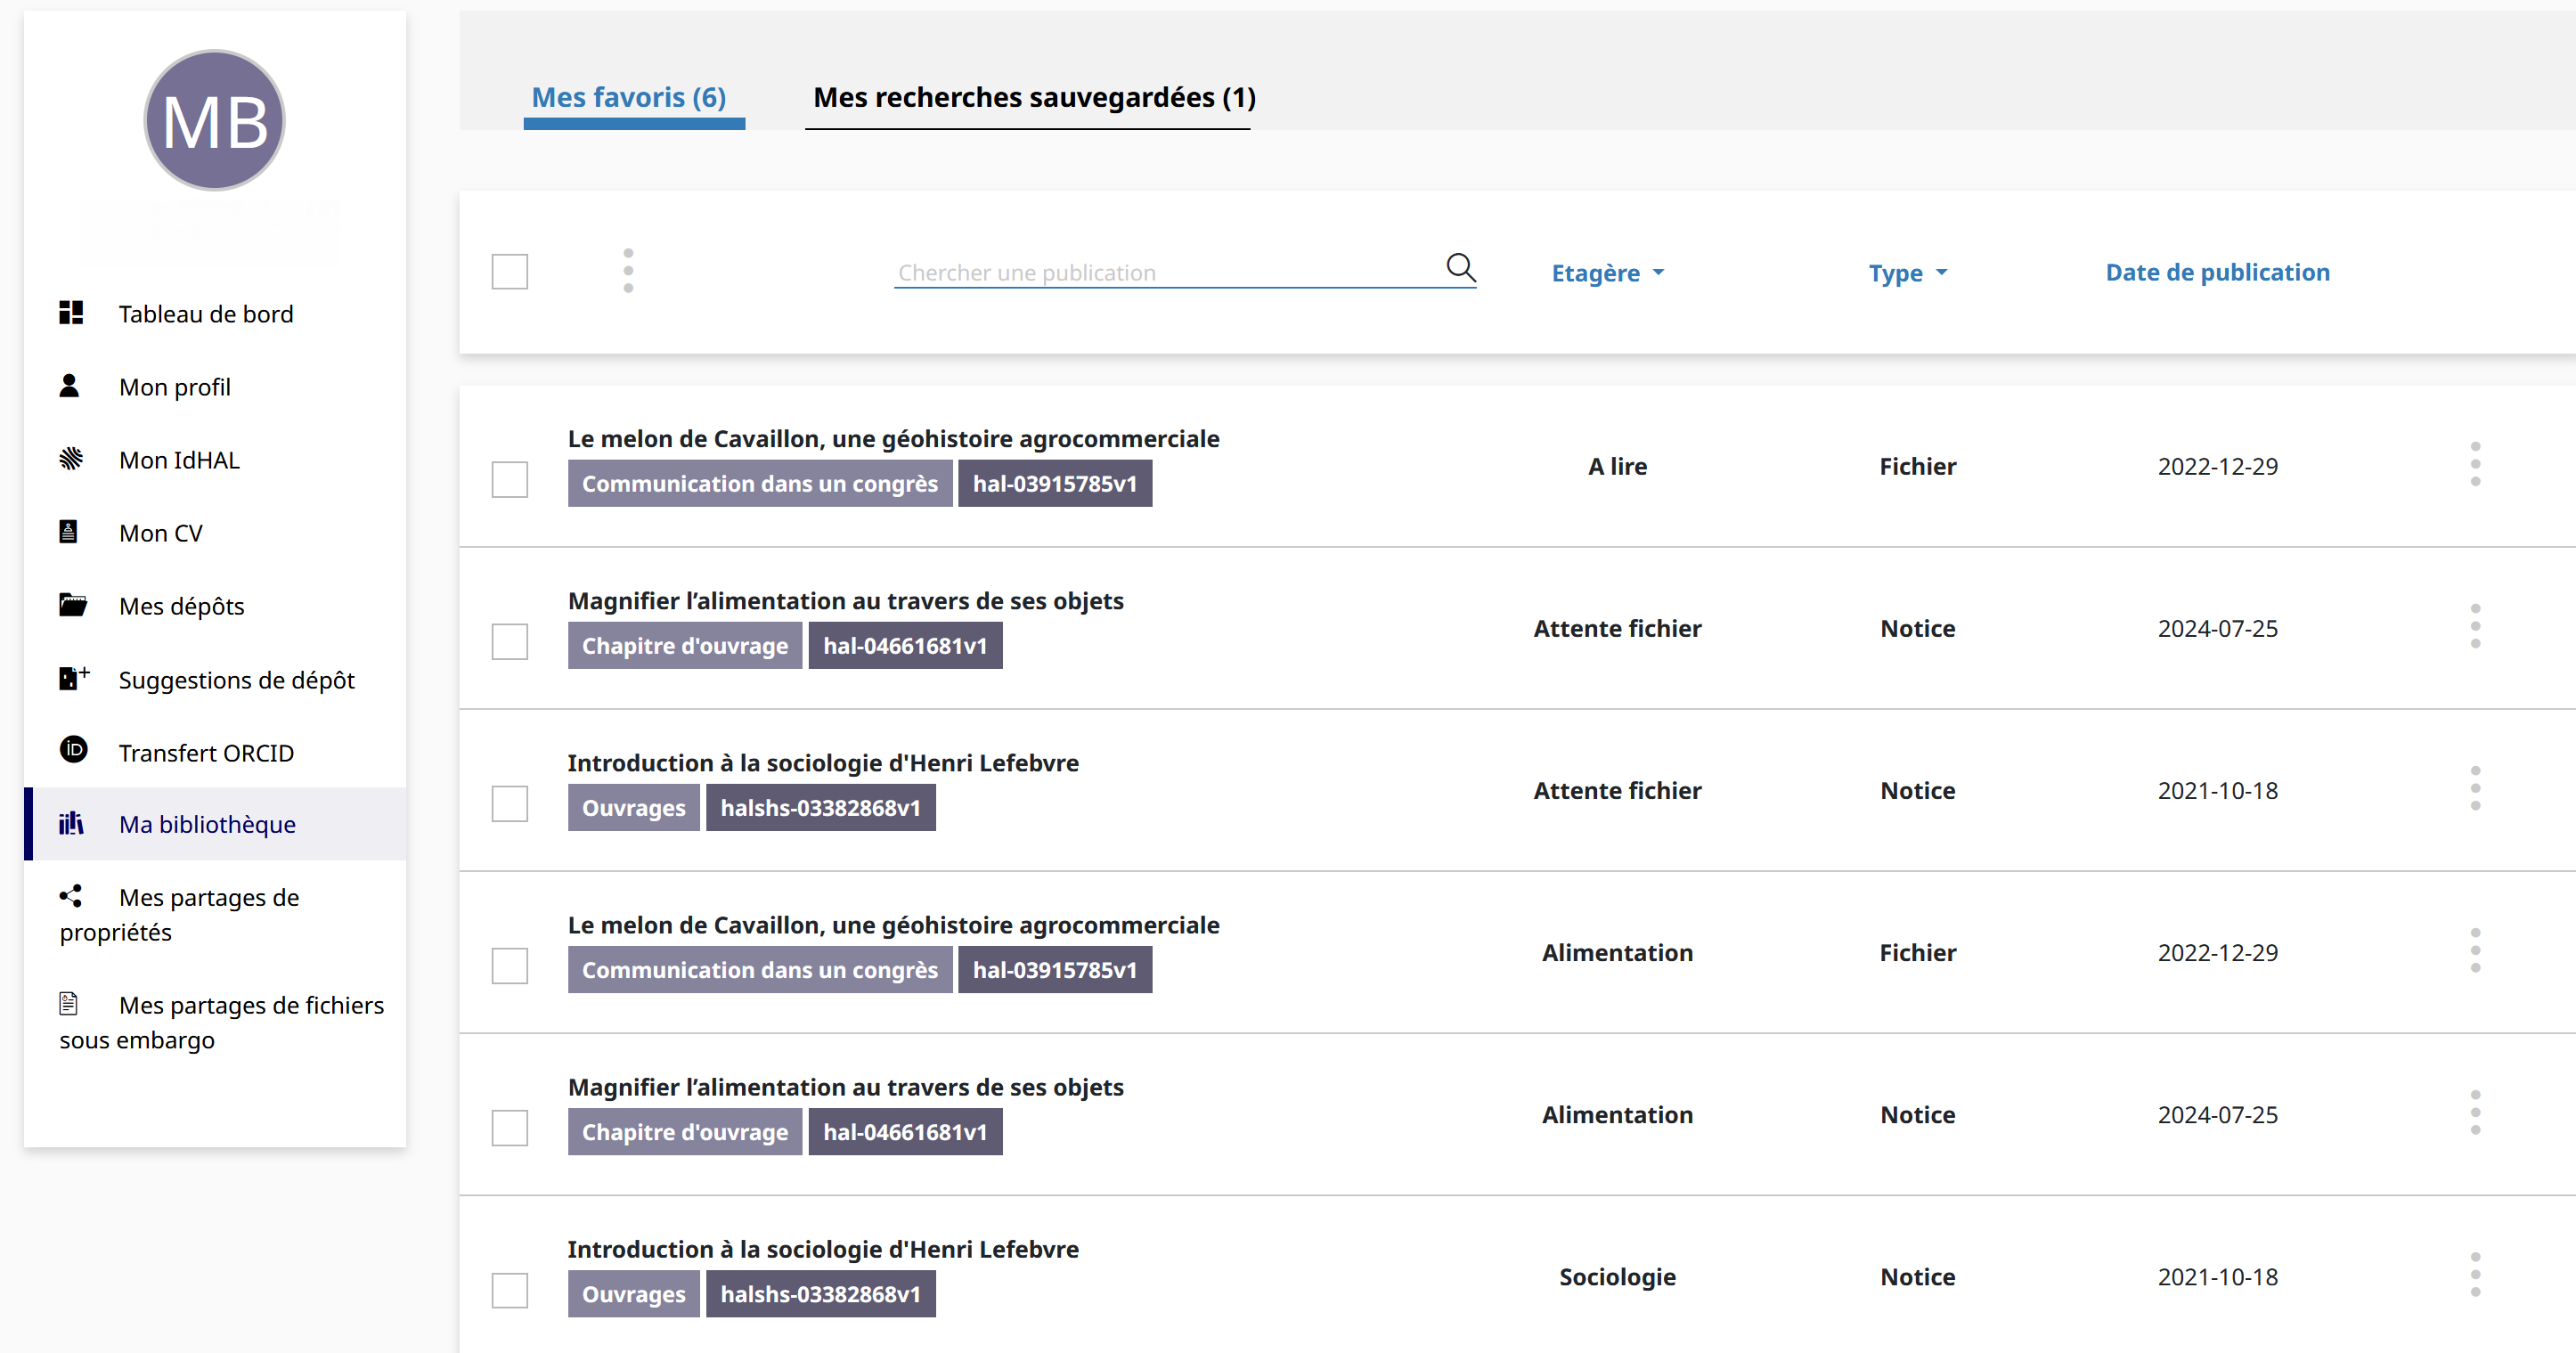Click the Mon CV document icon

(69, 532)
